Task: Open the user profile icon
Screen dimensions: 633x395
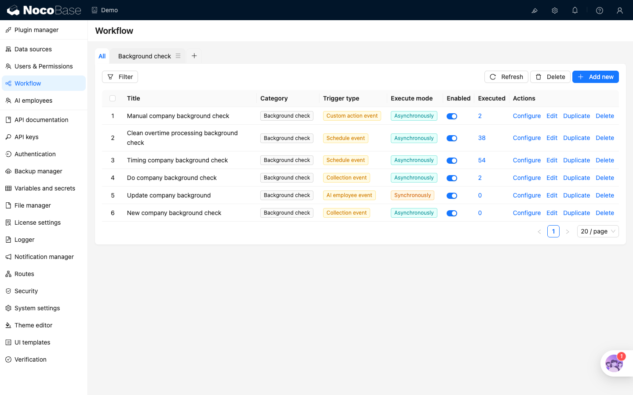Action: (620, 10)
